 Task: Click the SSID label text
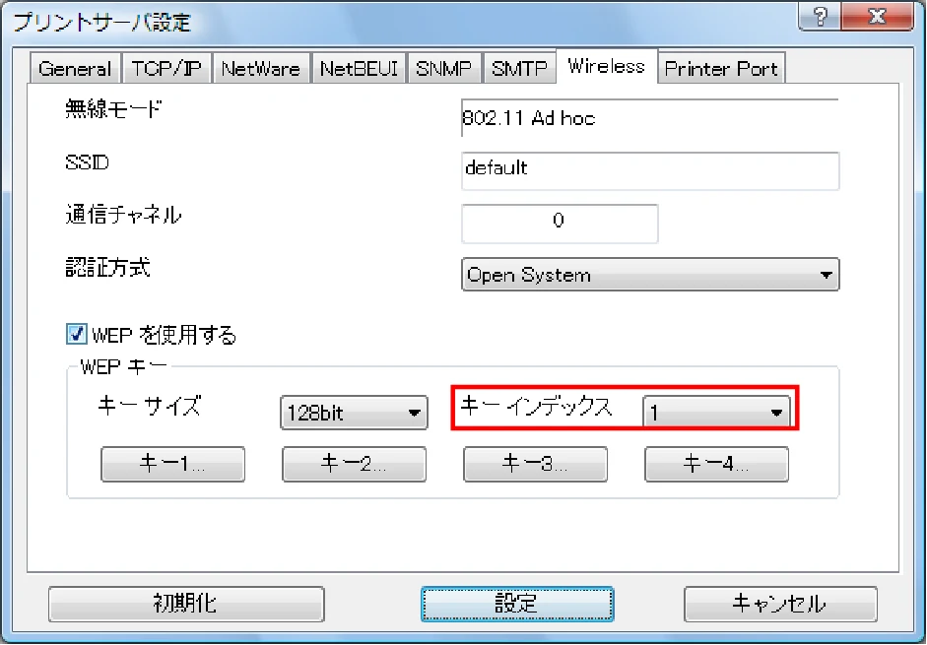pyautogui.click(x=87, y=162)
